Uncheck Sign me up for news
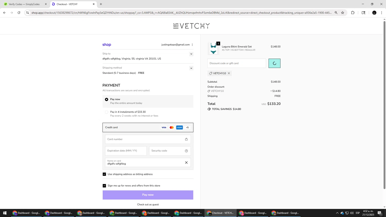386x217 pixels. (104, 186)
